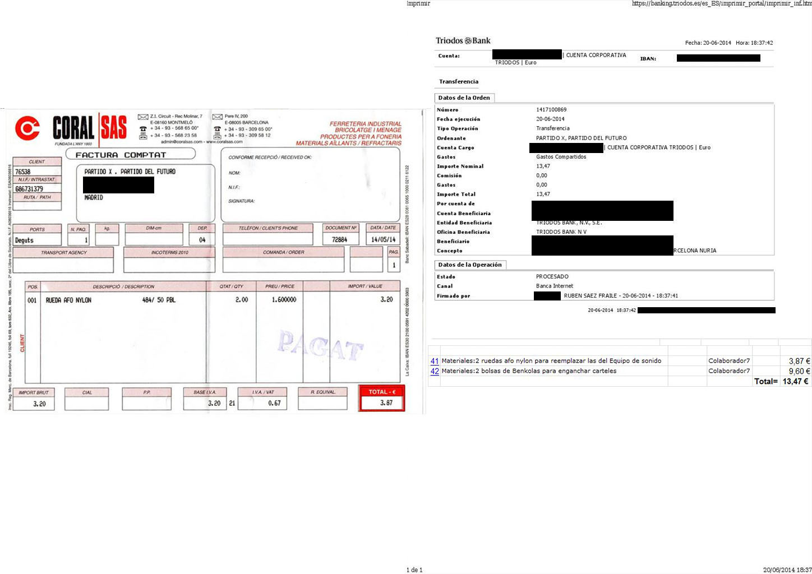Click the 'RUBEN SAEZ FRAILE' signature line
The width and height of the screenshot is (812, 574).
[x=621, y=296]
